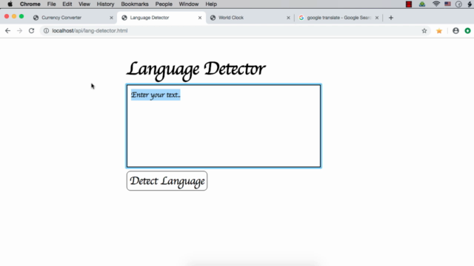
Task: Click the browser back arrow
Action: (7, 31)
